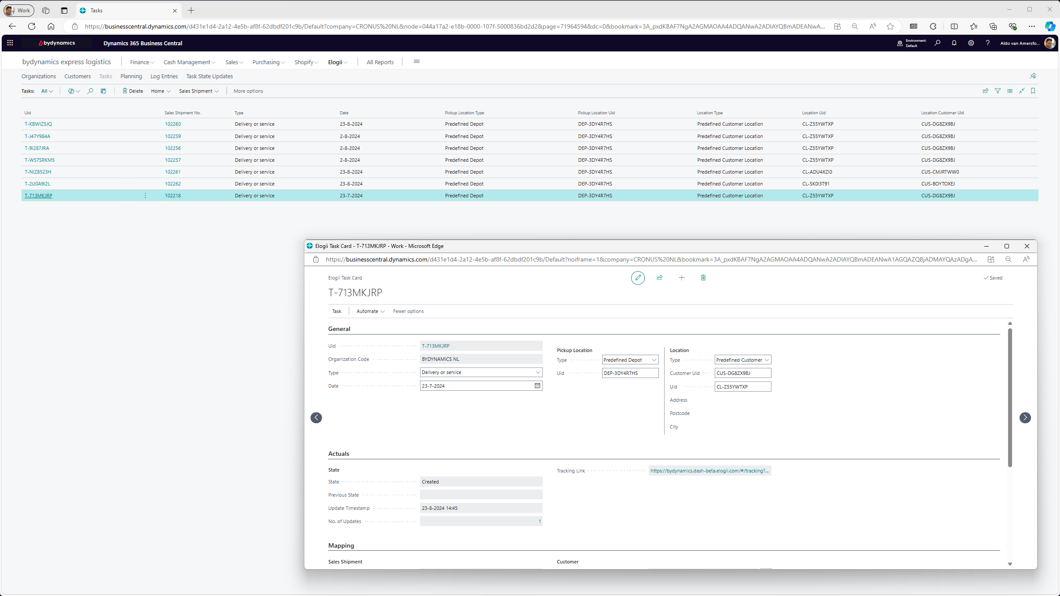Click the trash delete icon on task card
Screen dimensions: 1060x596
pyautogui.click(x=703, y=278)
